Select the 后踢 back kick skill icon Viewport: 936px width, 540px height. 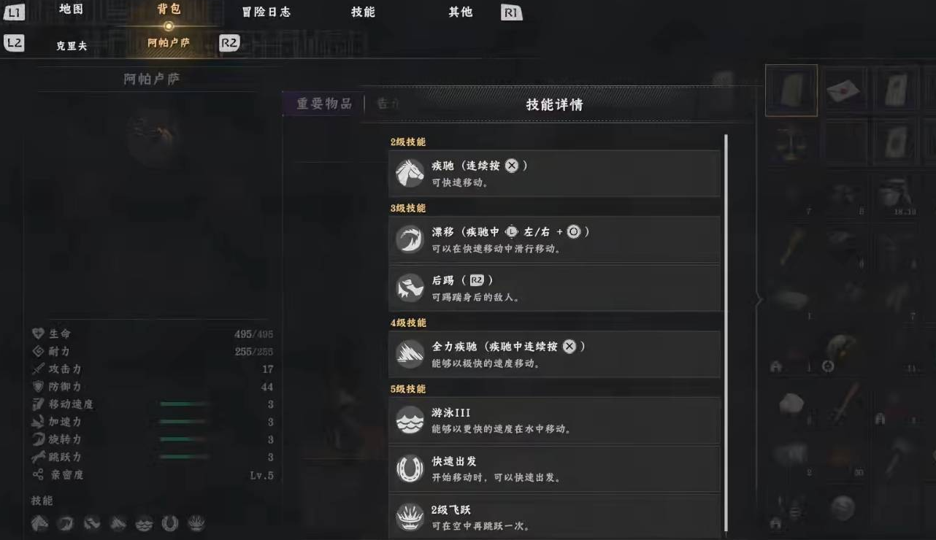coord(410,288)
